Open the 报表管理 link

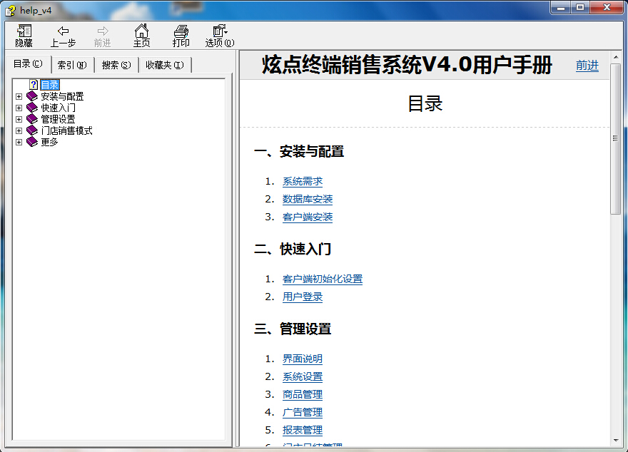point(303,430)
